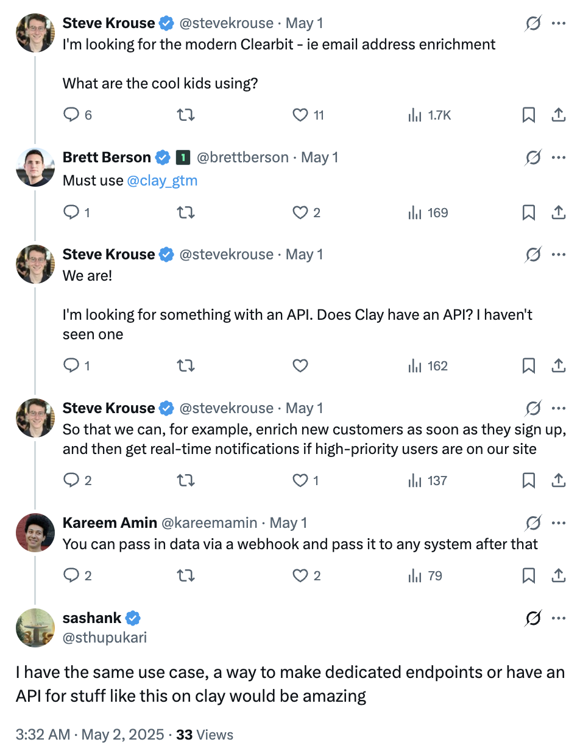Open more menu on Brett Berson's tweet
Image resolution: width=580 pixels, height=753 pixels.
point(558,157)
